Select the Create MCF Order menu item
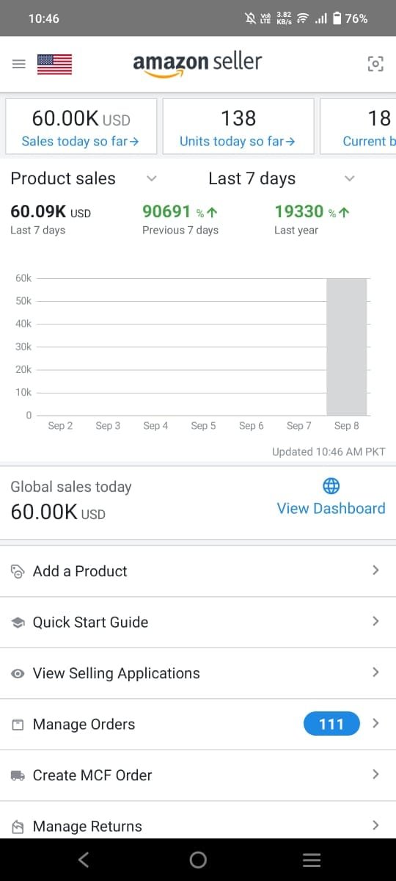The image size is (396, 881). click(198, 775)
